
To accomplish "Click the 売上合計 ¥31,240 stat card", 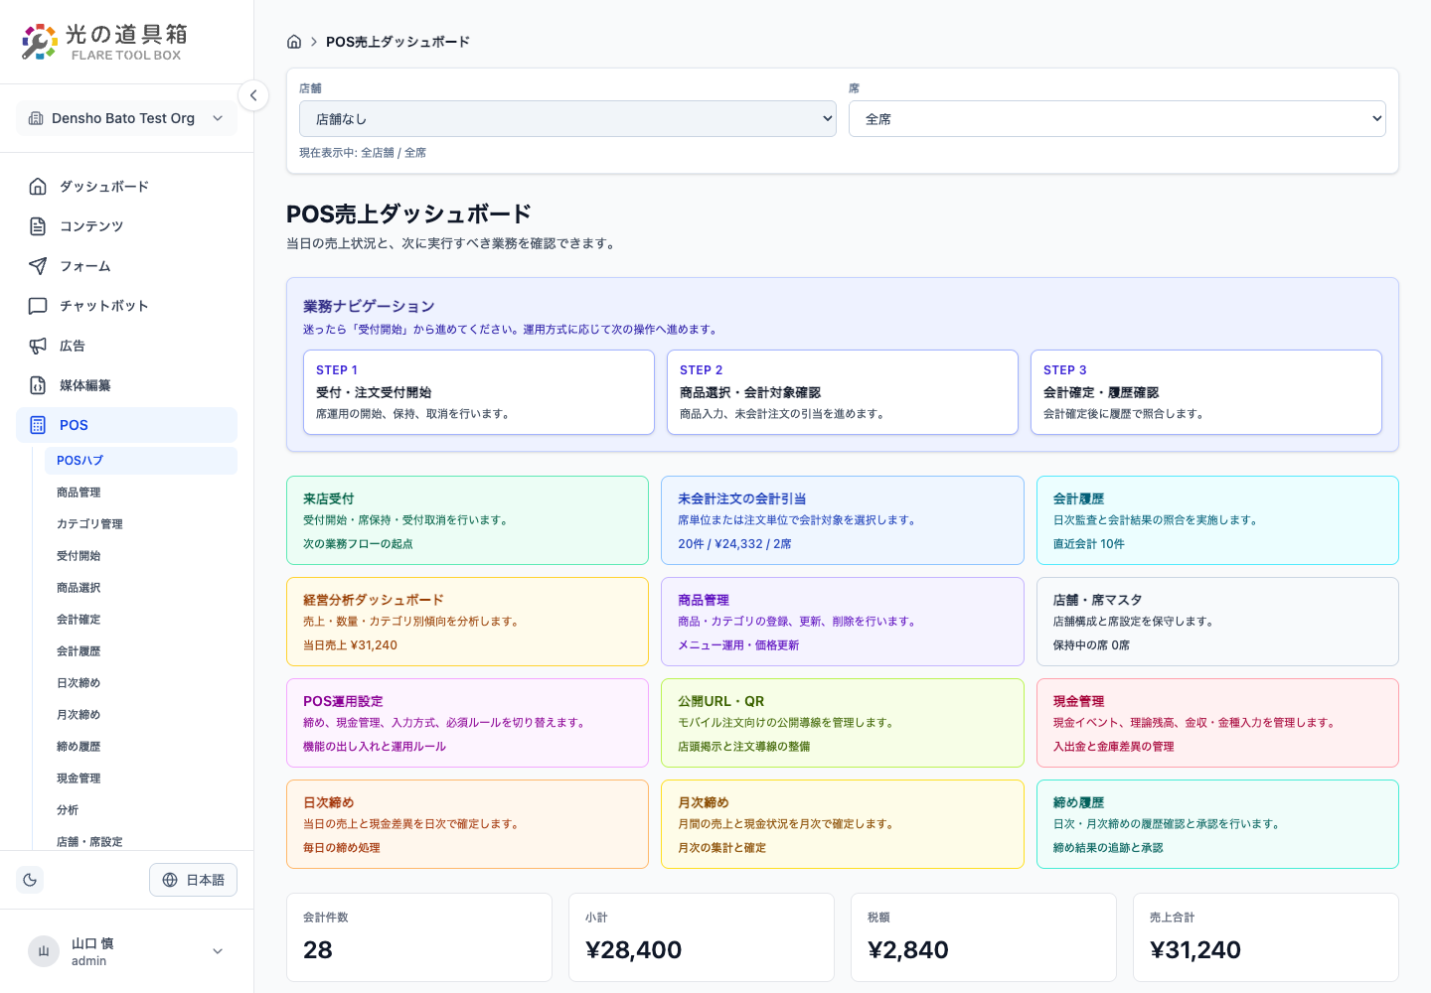I will (x=1266, y=937).
